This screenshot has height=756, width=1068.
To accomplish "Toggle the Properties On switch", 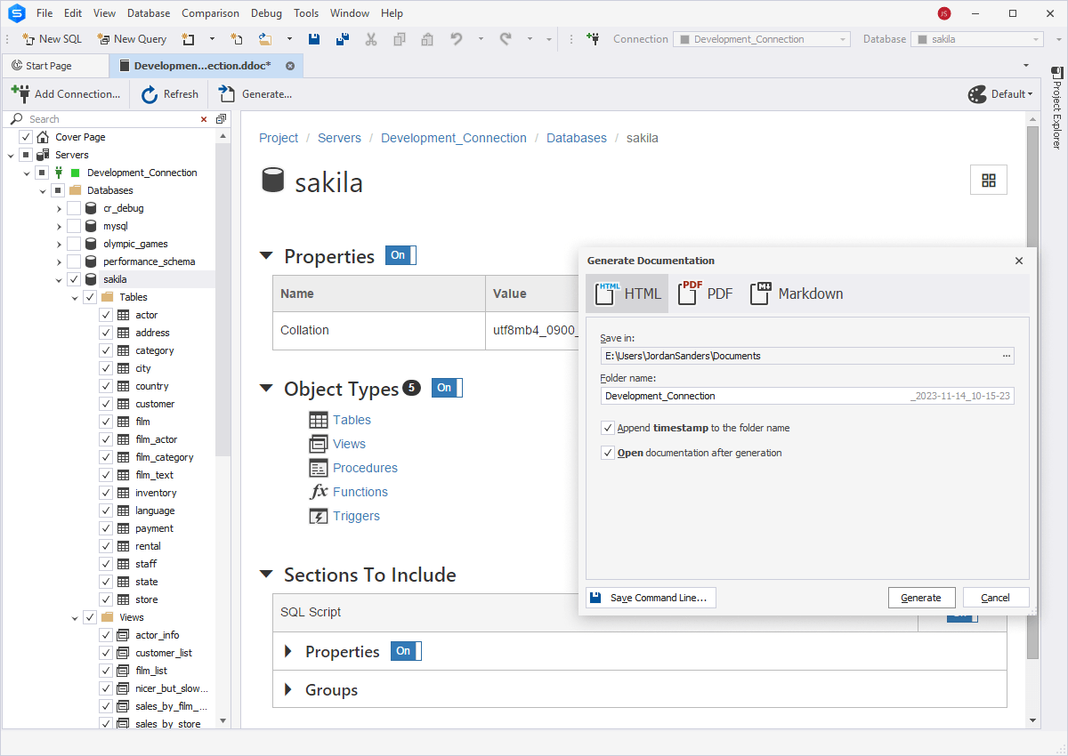I will pyautogui.click(x=400, y=254).
